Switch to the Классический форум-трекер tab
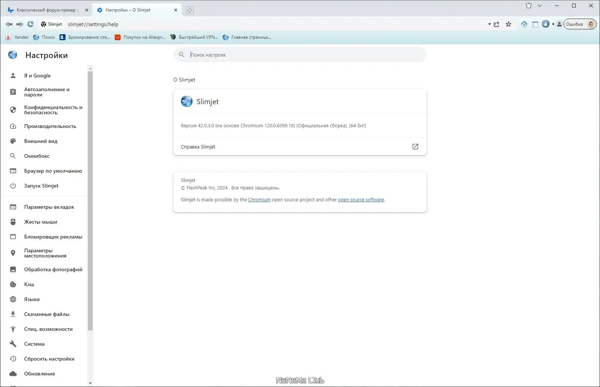Viewport: 600px width, 387px height. point(47,10)
